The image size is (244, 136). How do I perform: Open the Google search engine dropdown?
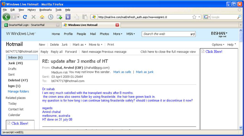click(x=207, y=17)
